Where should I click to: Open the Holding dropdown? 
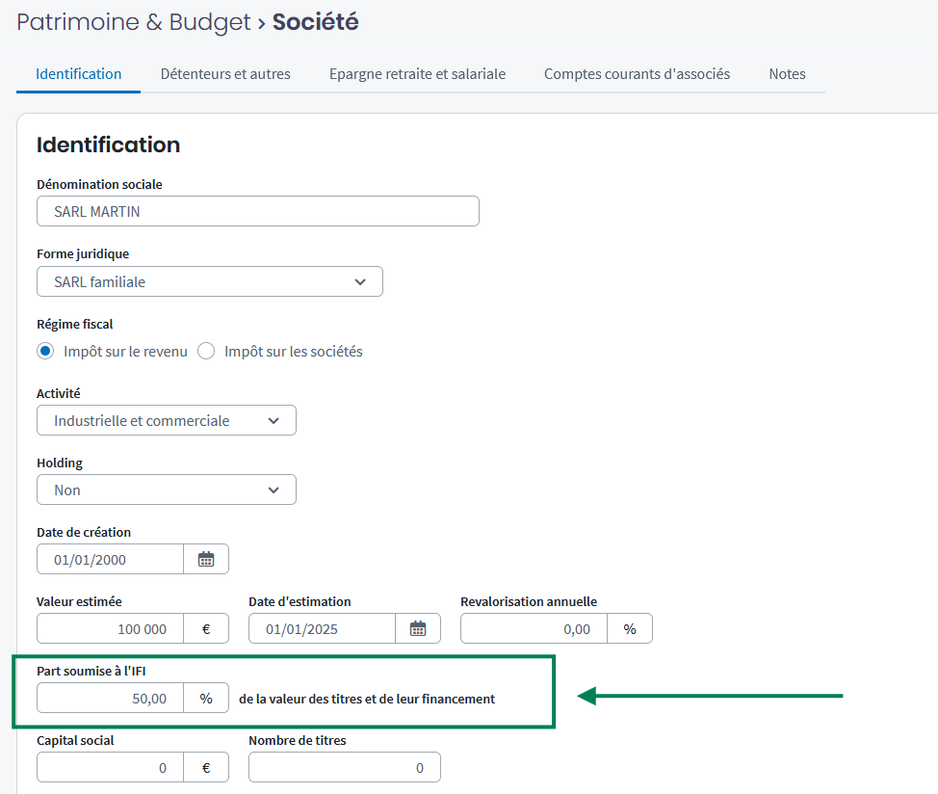[x=167, y=490]
